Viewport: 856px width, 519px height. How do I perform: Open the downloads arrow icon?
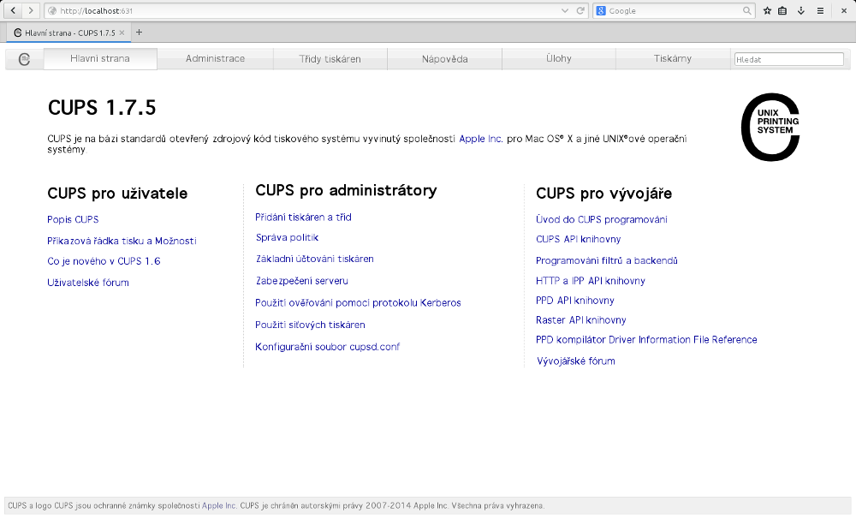tap(800, 10)
